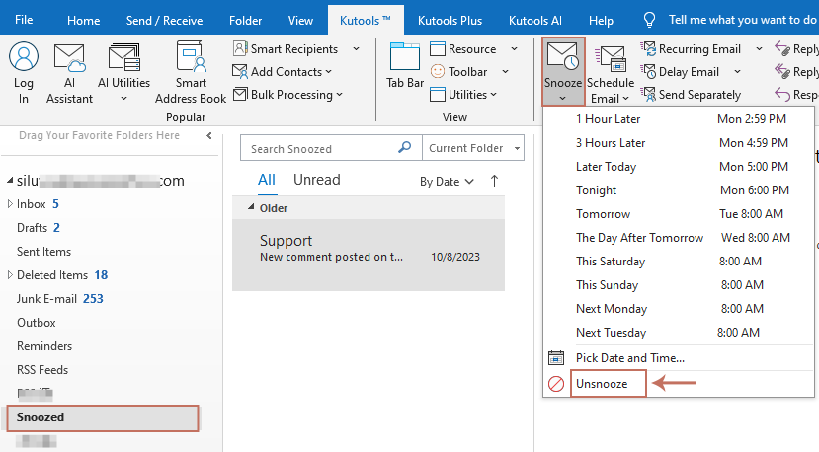Switch to the View tab
The image size is (819, 452).
[301, 21]
